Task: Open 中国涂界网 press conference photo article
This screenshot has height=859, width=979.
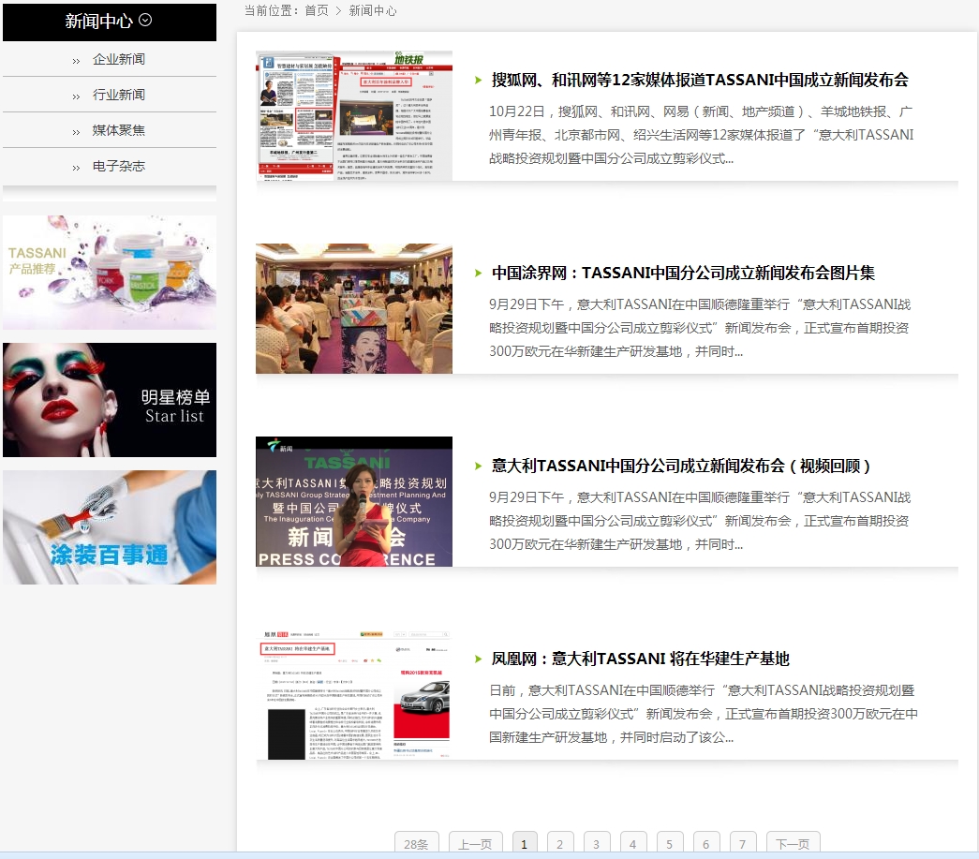Action: click(683, 274)
